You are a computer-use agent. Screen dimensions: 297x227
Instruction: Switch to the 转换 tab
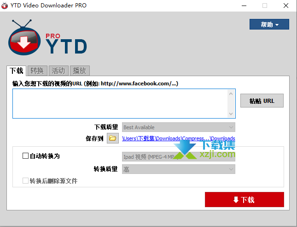coord(37,71)
